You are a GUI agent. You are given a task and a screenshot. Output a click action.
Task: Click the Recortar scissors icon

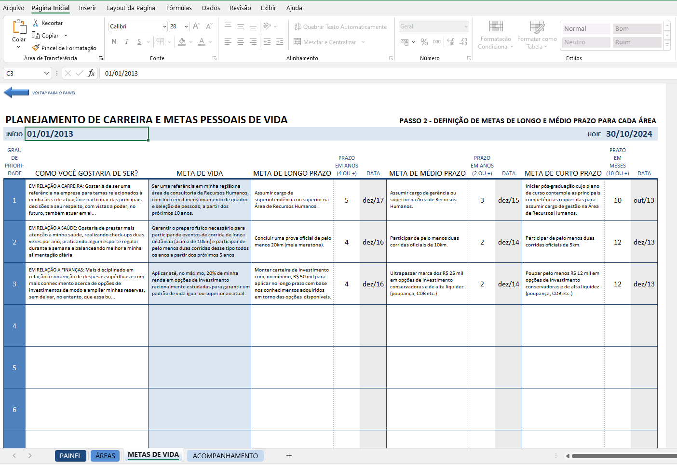point(36,23)
